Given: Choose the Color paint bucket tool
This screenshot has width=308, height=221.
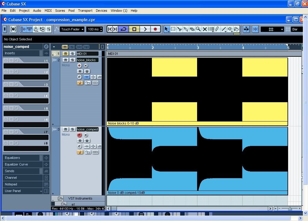Looking at the screenshot, I should [x=237, y=29].
